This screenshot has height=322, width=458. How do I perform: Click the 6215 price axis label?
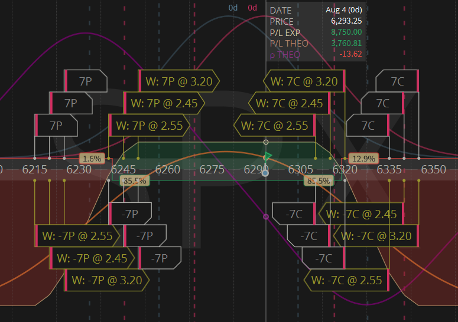35,169
